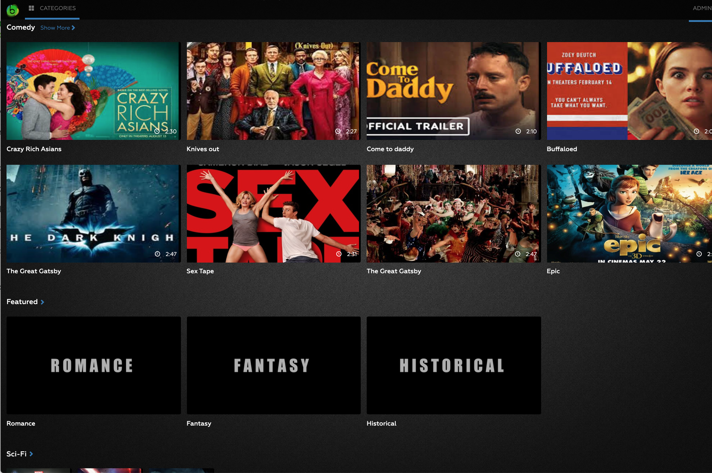Click the 'Historical' label text
This screenshot has height=473, width=712.
point(381,423)
